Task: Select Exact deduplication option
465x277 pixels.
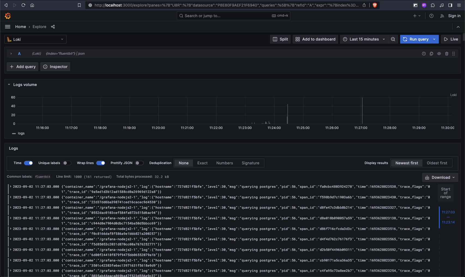Action: [x=203, y=163]
